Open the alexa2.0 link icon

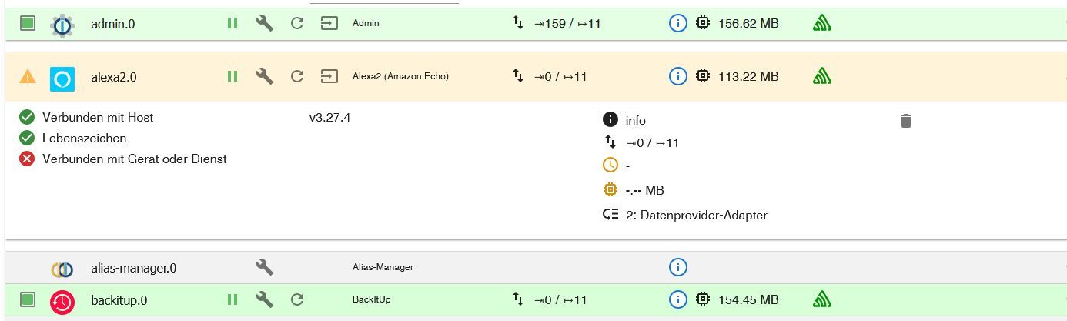click(329, 76)
